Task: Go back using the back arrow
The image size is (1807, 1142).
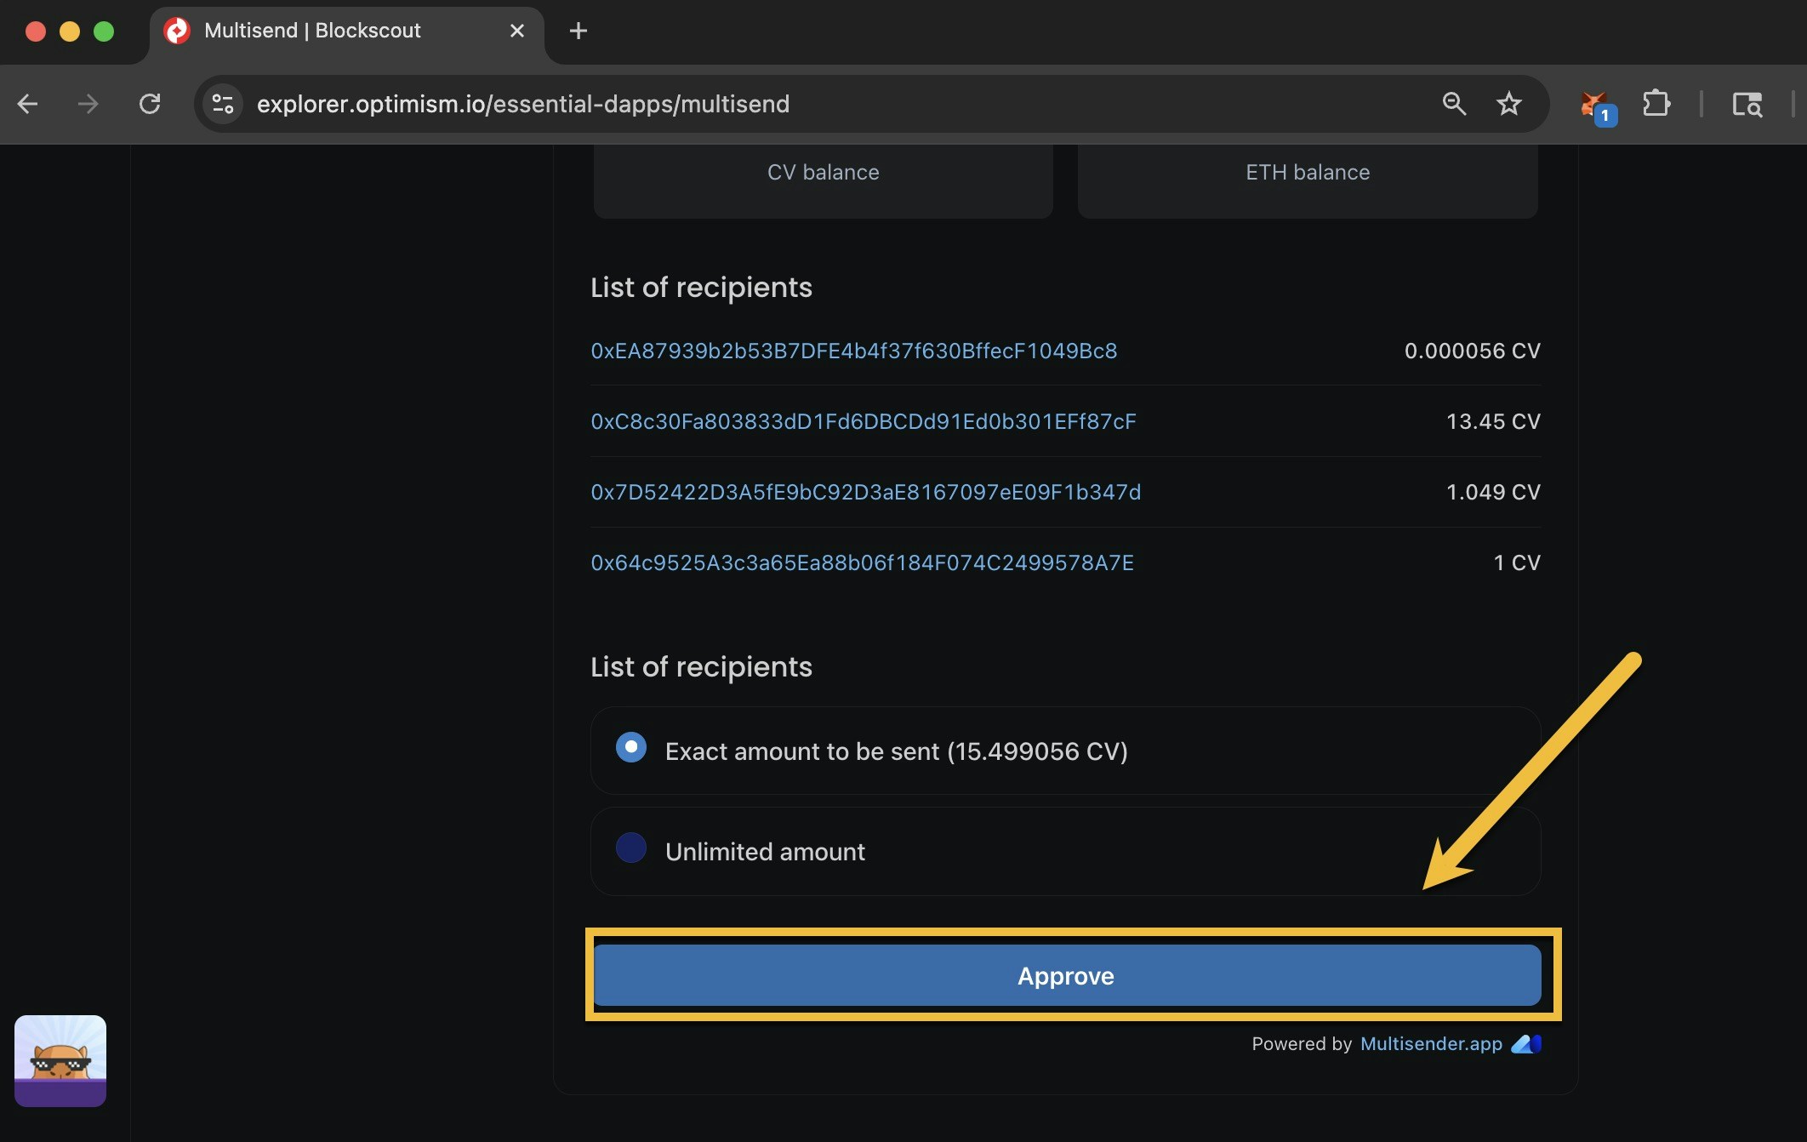Action: coord(28,104)
